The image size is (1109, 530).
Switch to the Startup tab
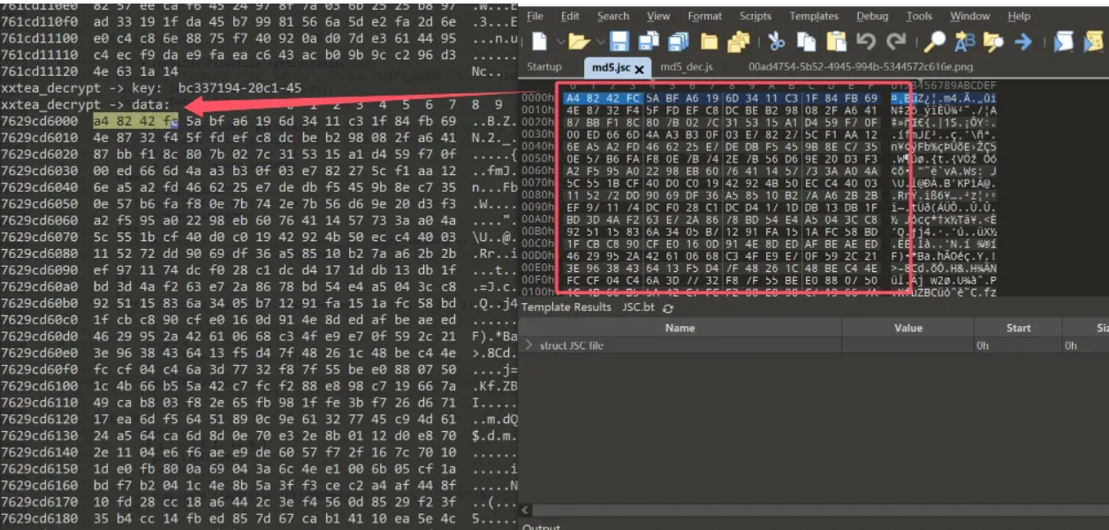544,67
